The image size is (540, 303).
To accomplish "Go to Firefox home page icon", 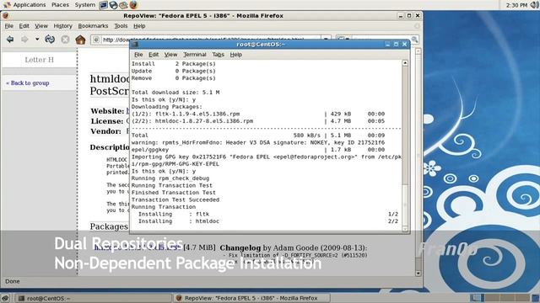I will coord(81,40).
